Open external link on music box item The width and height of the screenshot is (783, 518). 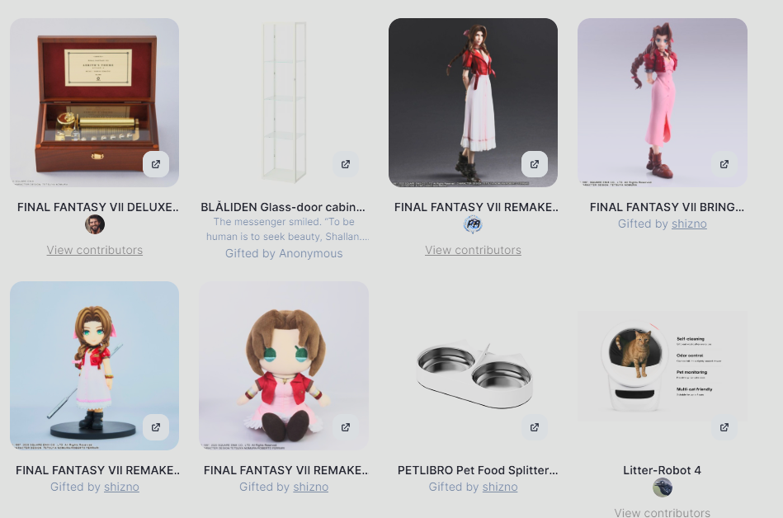tap(156, 164)
